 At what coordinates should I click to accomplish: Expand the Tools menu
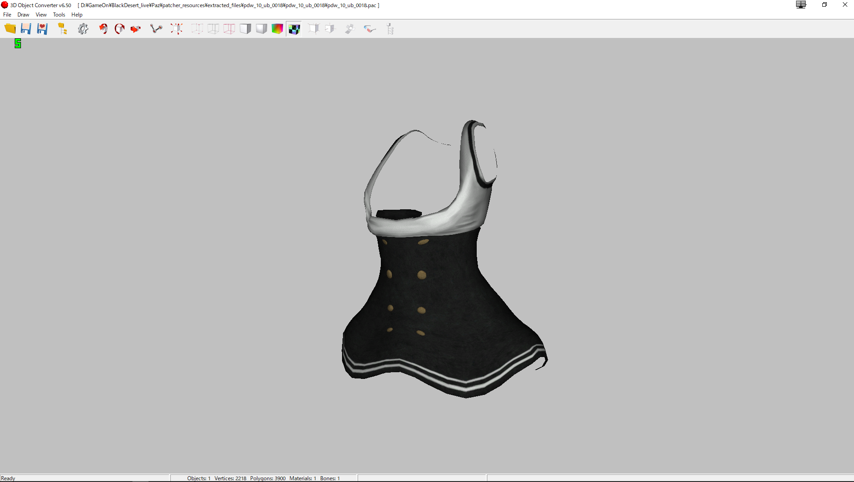tap(59, 15)
